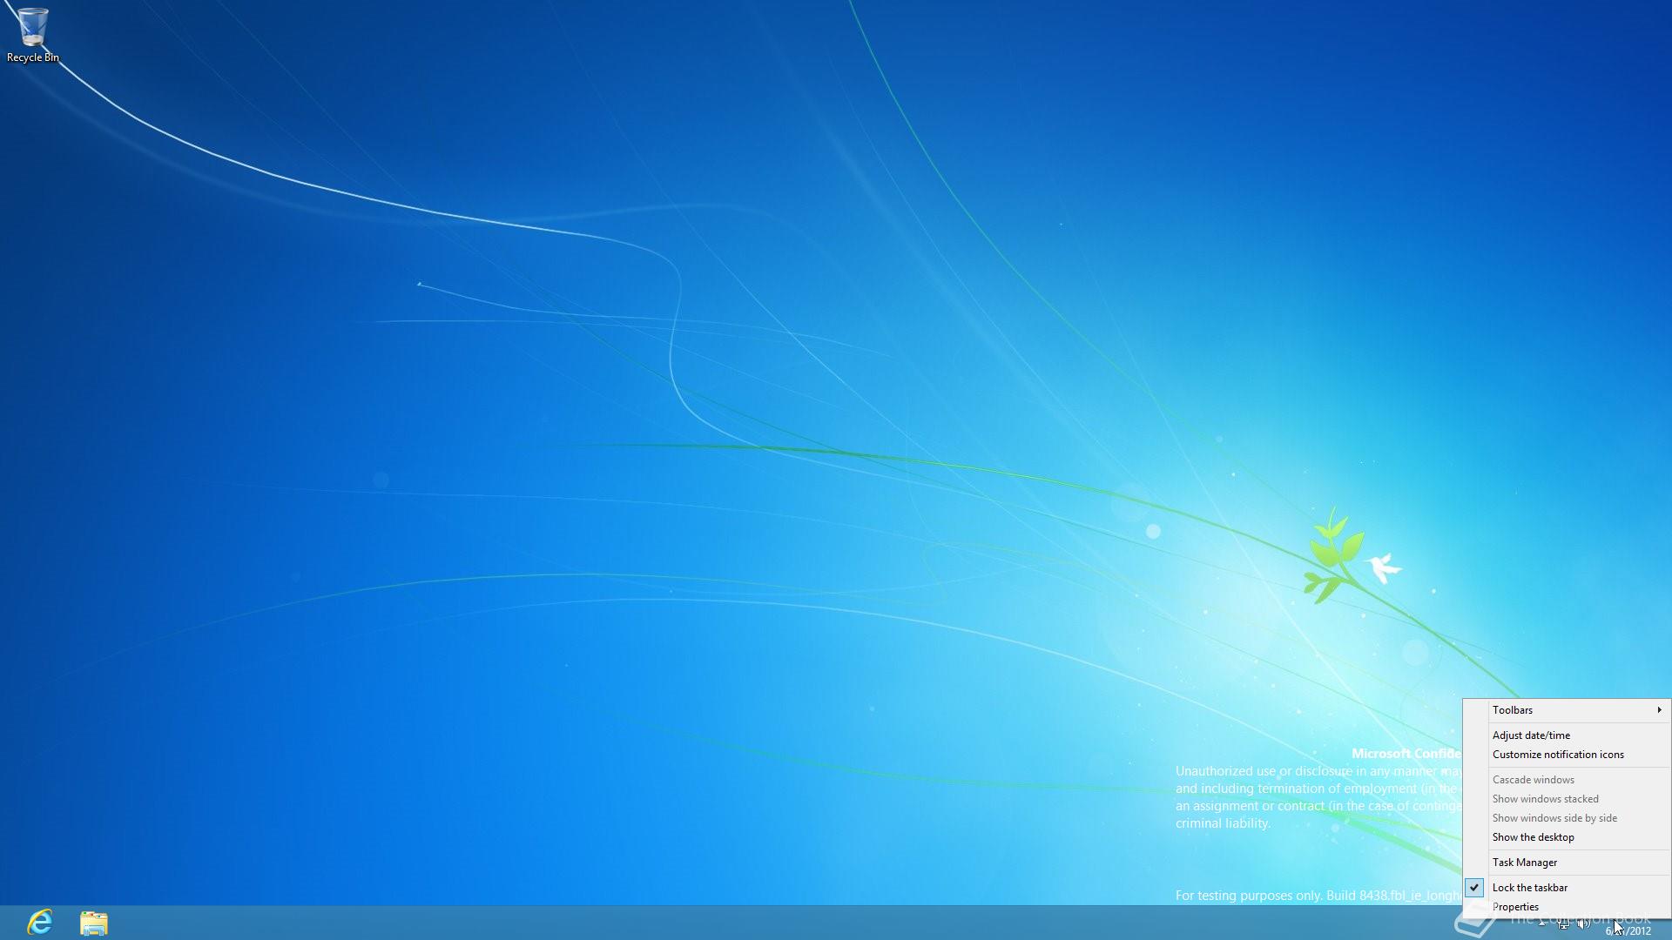1672x940 pixels.
Task: Open taskbar Properties from the menu
Action: point(1515,907)
